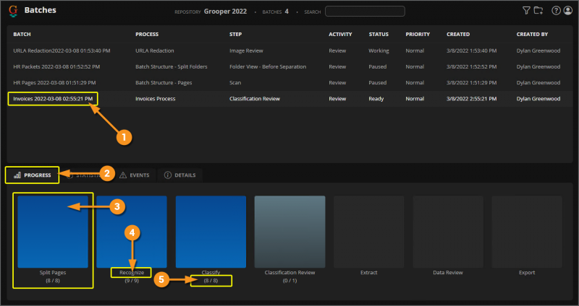Open the user account profile icon
This screenshot has width=579, height=306.
coord(567,11)
